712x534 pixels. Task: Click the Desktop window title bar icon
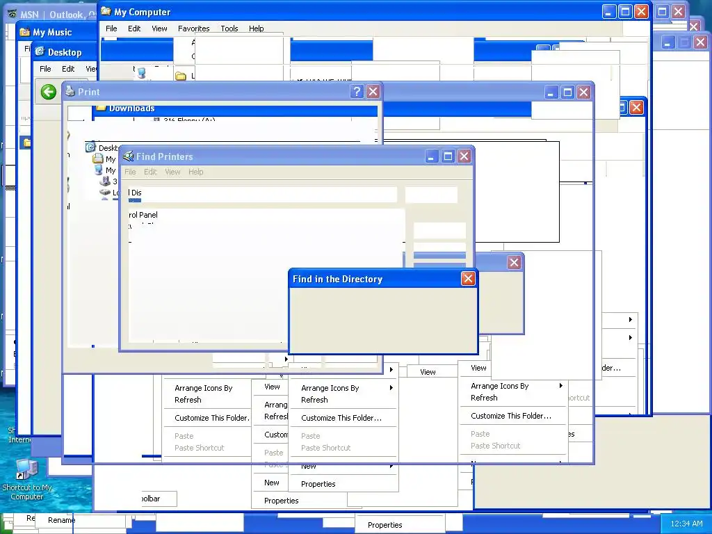(40, 51)
